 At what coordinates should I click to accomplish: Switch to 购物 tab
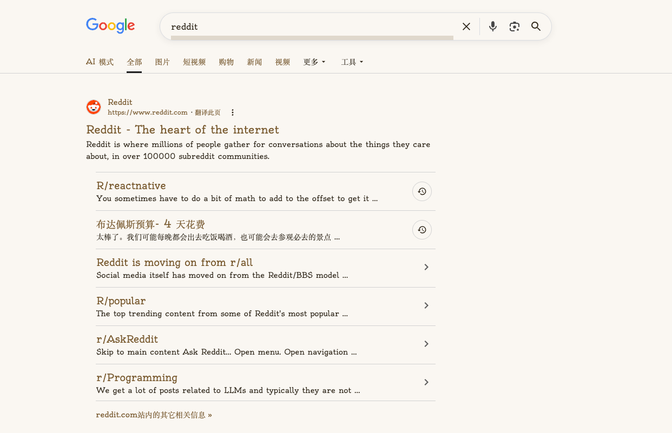pyautogui.click(x=226, y=62)
